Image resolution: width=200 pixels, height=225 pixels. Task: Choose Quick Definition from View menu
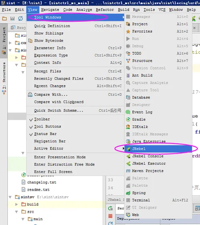75,26
